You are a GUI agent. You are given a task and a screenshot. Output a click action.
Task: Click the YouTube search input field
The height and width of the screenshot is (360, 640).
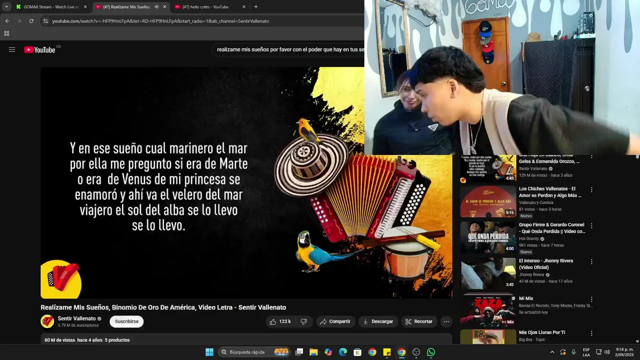(x=289, y=49)
